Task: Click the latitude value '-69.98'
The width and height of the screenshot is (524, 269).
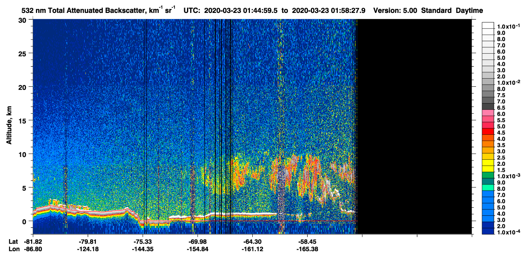Action: tap(198, 242)
